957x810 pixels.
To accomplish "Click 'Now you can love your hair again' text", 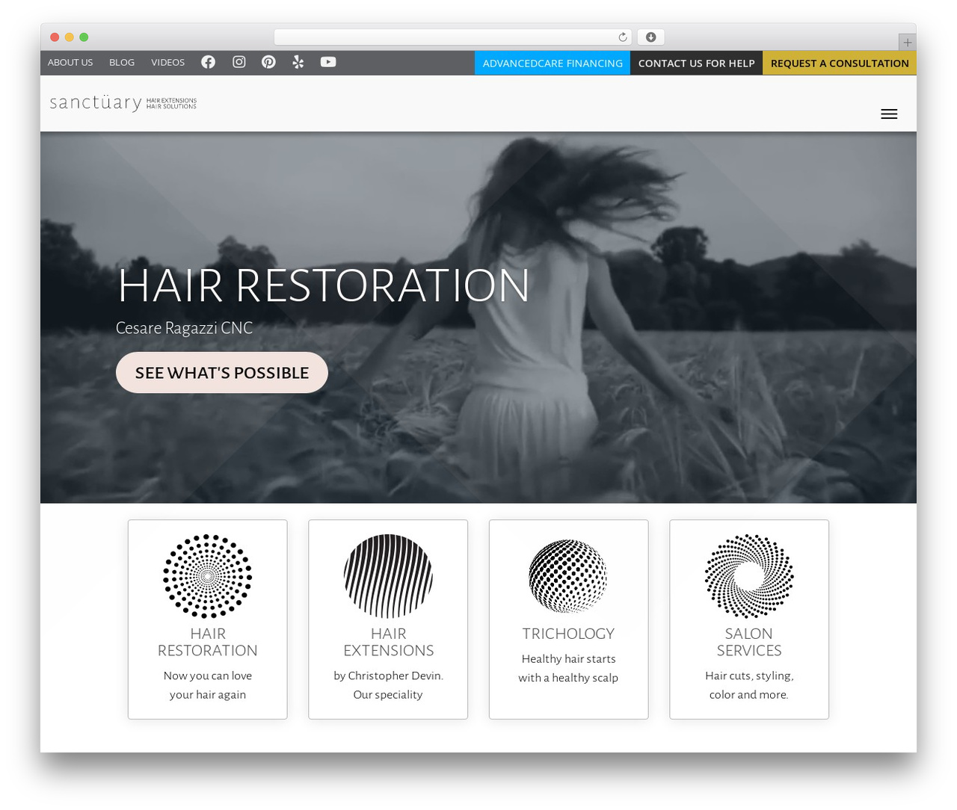I will click(x=208, y=685).
